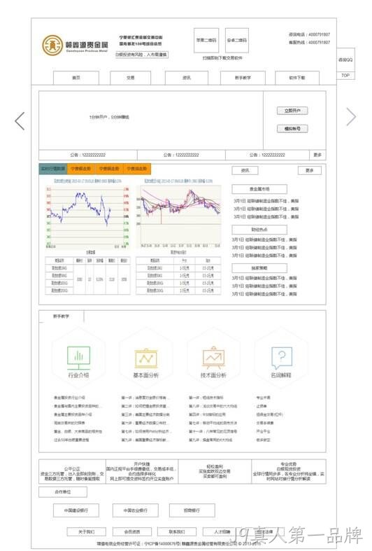The width and height of the screenshot is (372, 551).
Task: Click the 中国建设银行 partner box
Action: (x=76, y=510)
